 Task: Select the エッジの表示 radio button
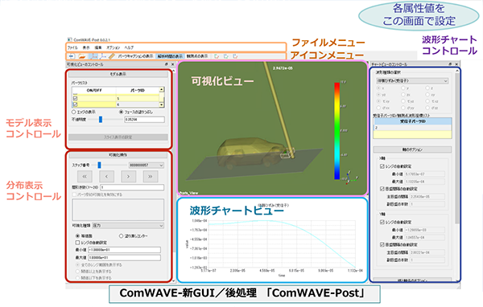73,112
